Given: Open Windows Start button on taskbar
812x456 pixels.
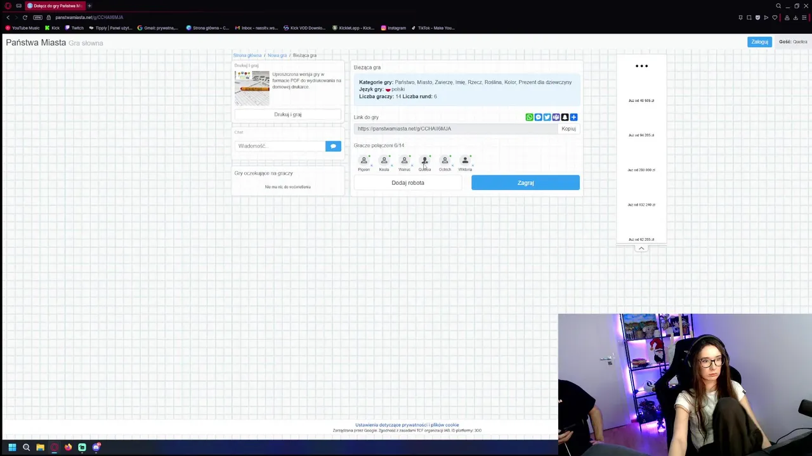Looking at the screenshot, I should (12, 447).
